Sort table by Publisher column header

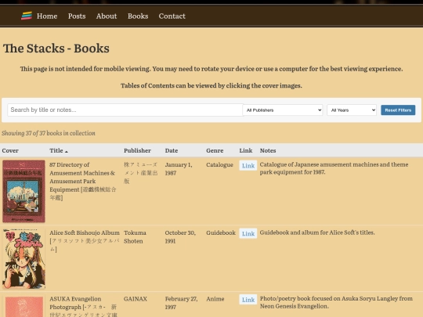pos(137,151)
